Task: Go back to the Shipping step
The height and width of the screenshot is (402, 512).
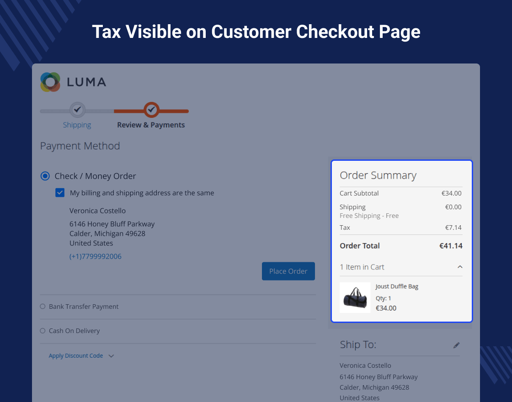Action: click(x=77, y=125)
